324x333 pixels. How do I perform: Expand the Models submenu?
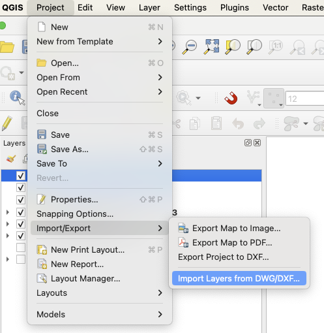[100, 315]
